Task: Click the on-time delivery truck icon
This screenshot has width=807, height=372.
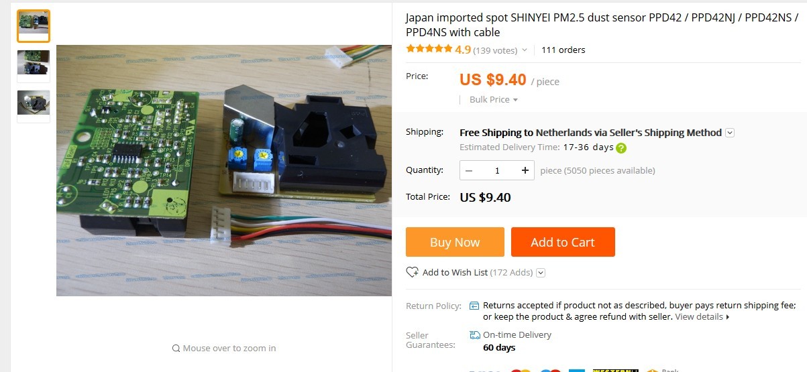Action: point(474,334)
